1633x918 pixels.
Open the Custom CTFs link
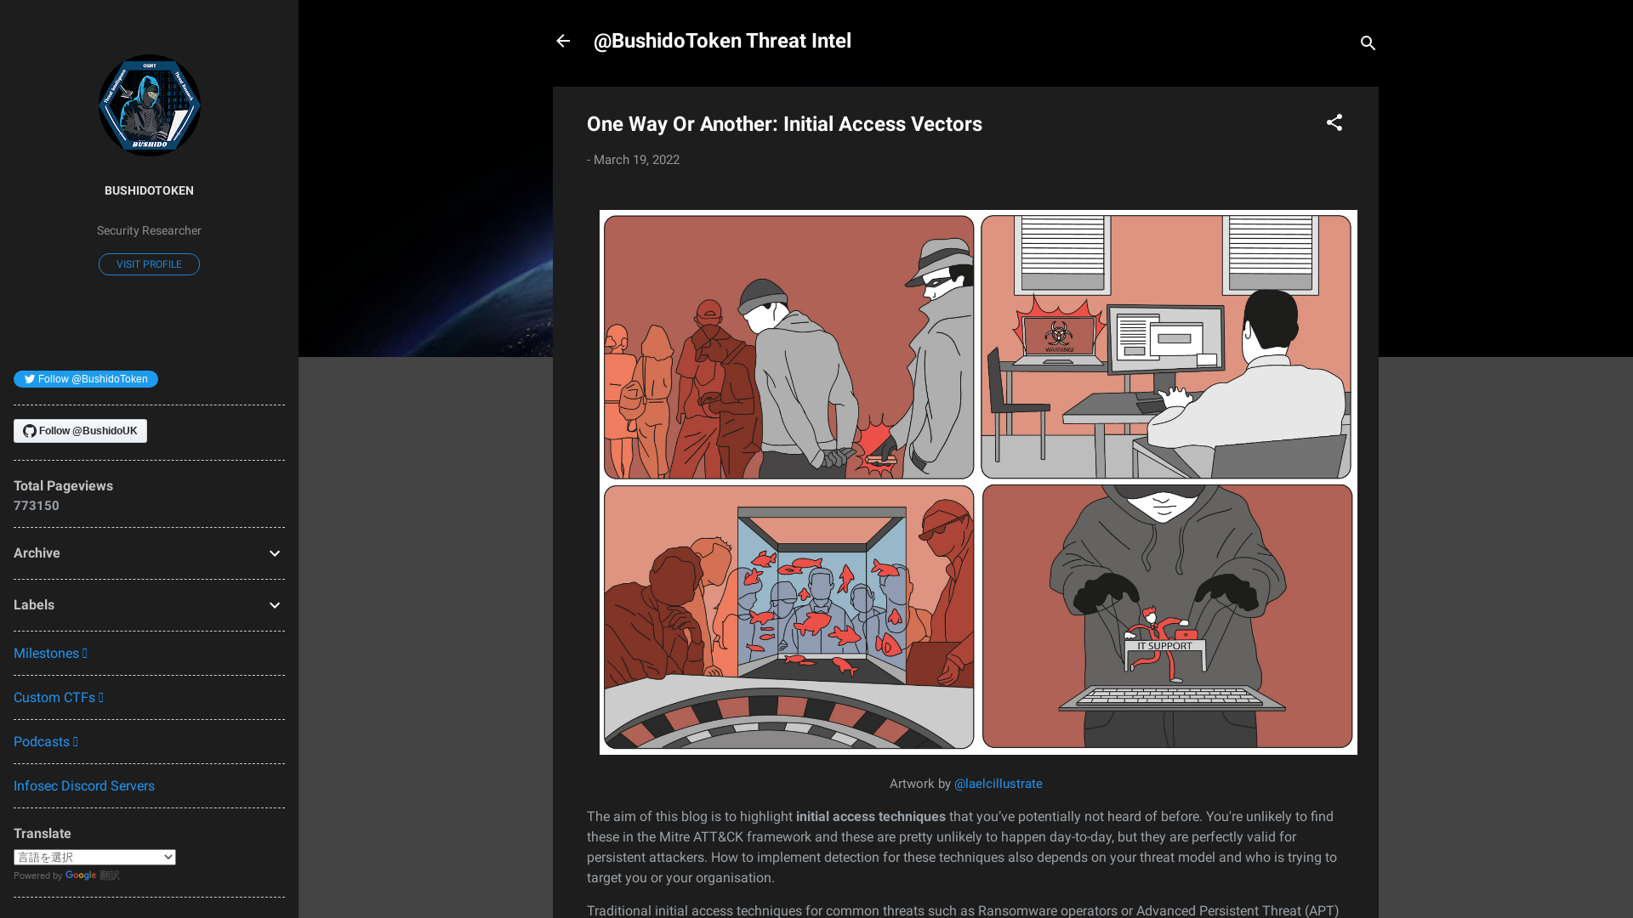pyautogui.click(x=59, y=698)
